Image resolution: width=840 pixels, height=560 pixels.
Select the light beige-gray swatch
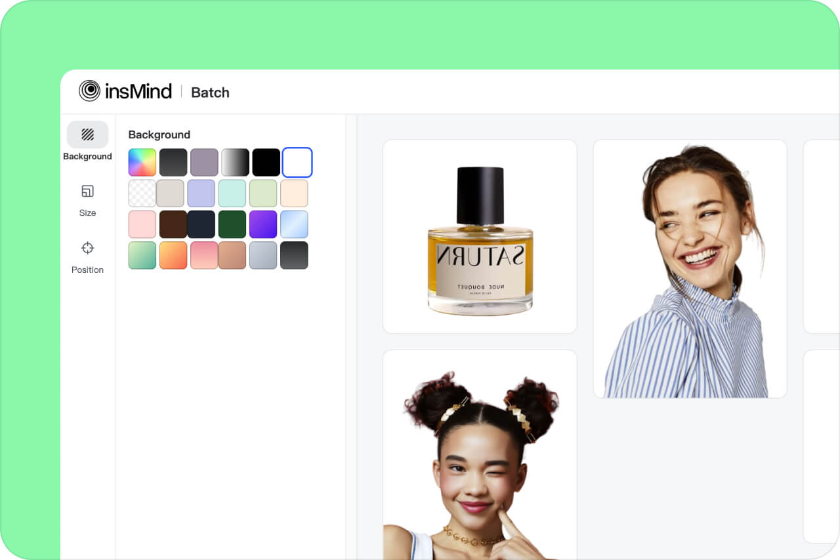(x=170, y=193)
